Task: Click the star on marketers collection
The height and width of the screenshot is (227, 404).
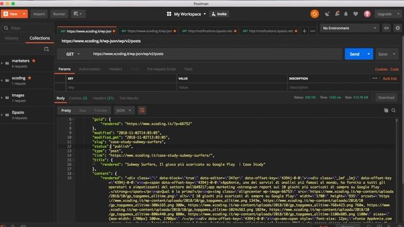Action: (x=33, y=61)
